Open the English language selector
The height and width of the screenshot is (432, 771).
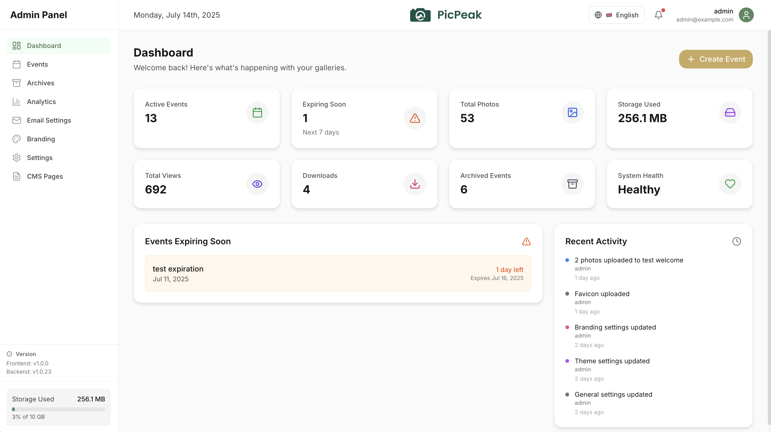point(616,15)
